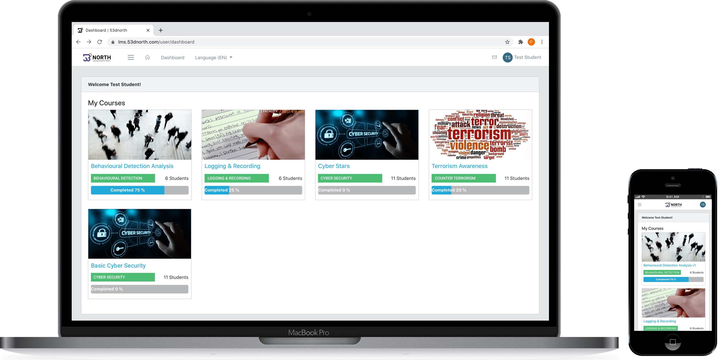Click the Test Student username
This screenshot has height=360, width=720.
click(527, 57)
